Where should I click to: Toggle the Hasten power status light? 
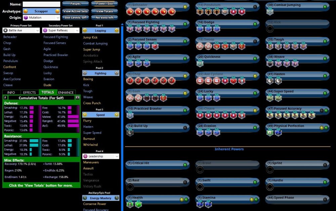[325, 76]
